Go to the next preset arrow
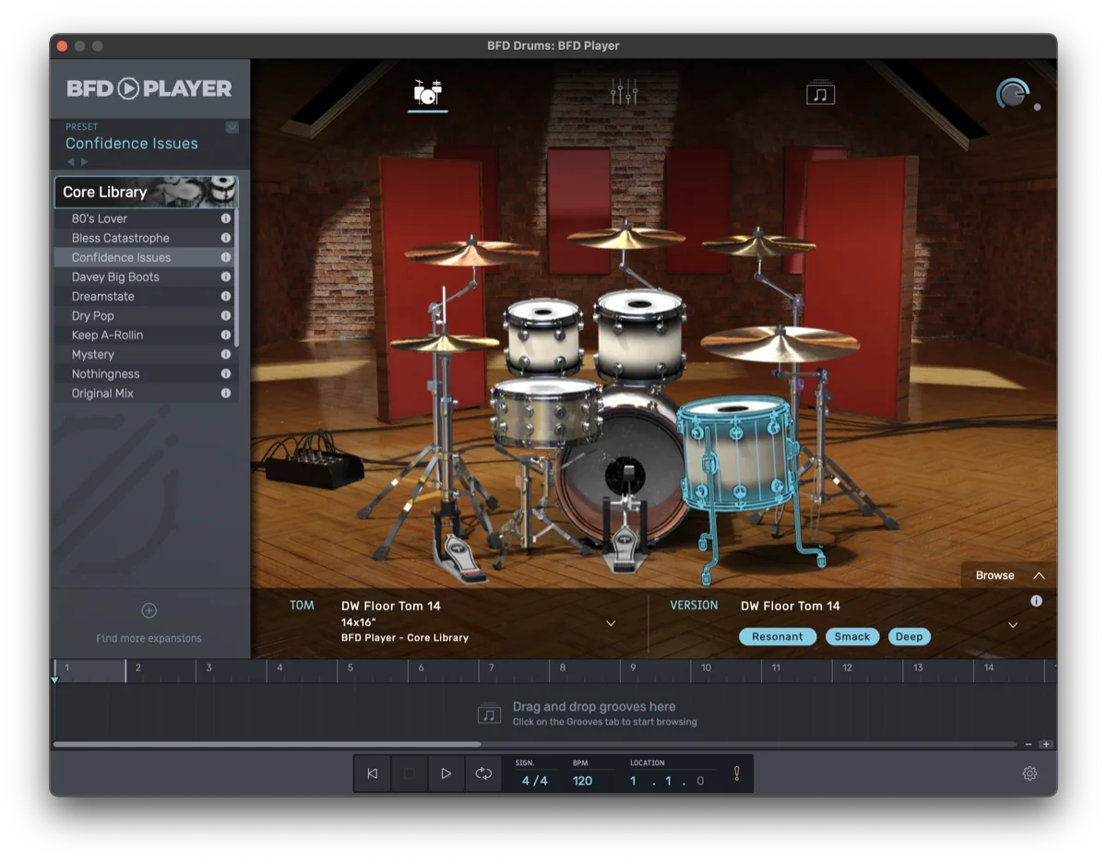The height and width of the screenshot is (862, 1107). [x=85, y=161]
